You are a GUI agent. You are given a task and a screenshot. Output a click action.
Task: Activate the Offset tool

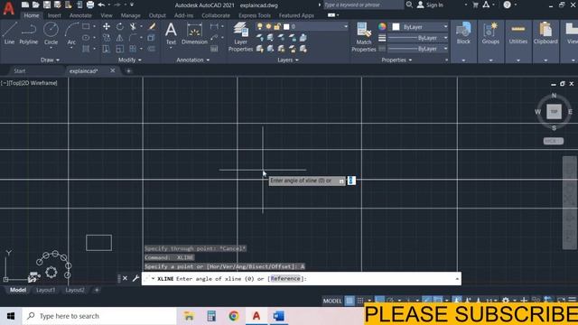152,49
